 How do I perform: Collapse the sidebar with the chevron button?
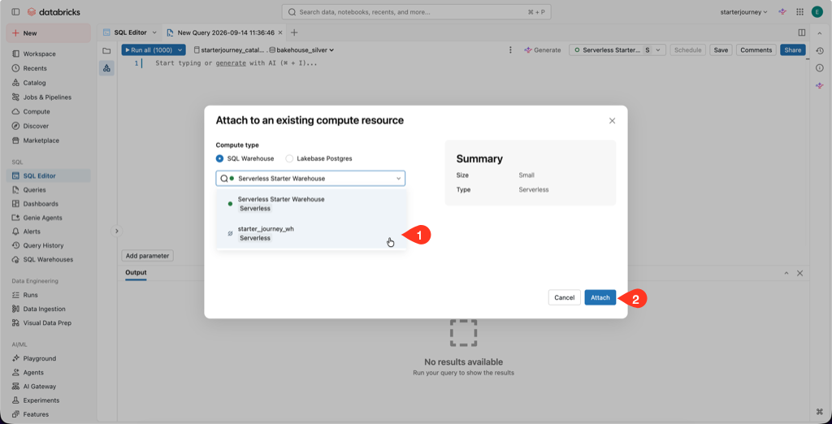117,231
